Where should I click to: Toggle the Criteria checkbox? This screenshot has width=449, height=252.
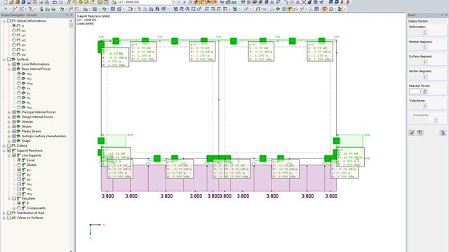point(9,146)
